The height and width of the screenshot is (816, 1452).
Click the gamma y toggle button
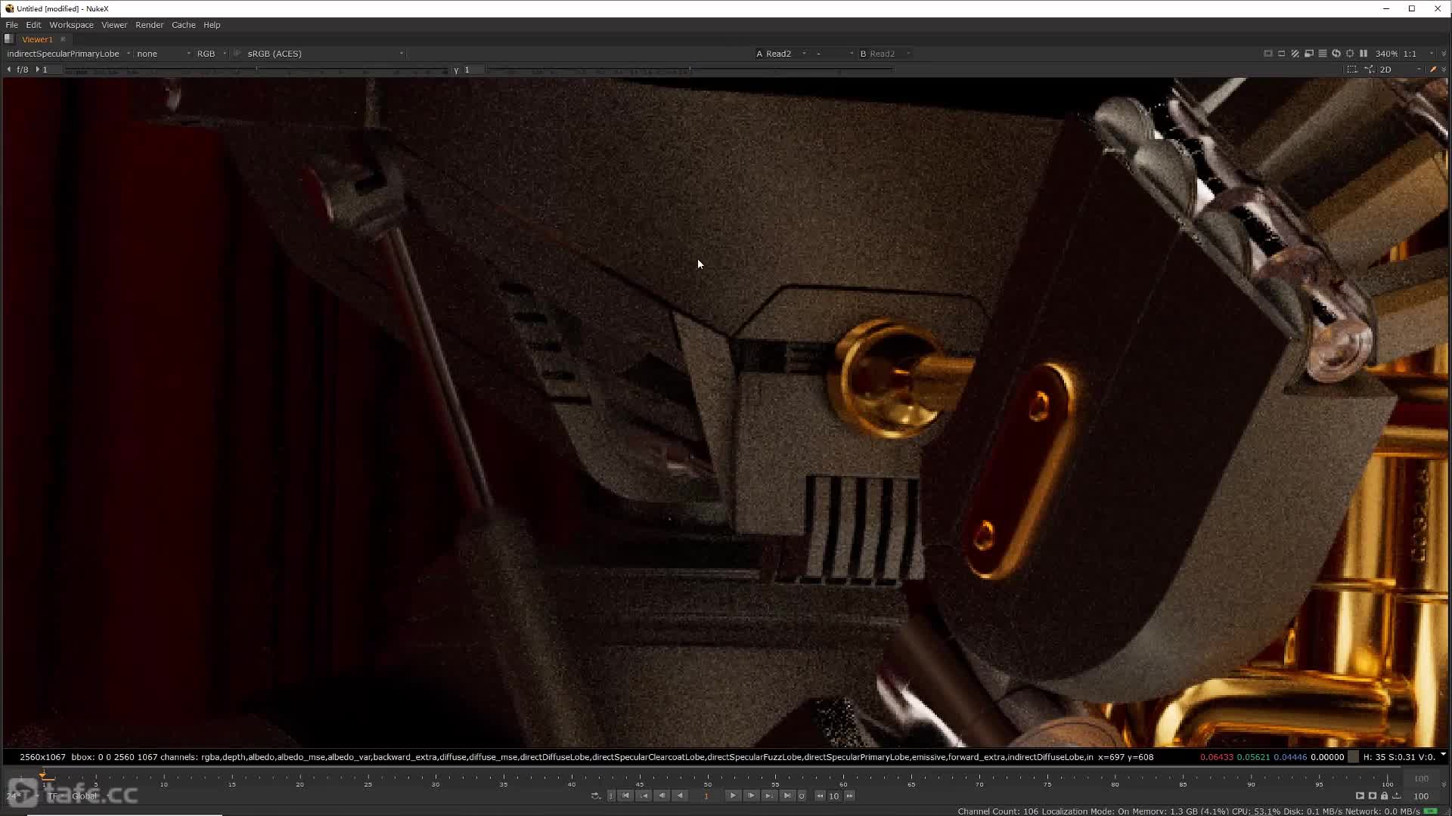(x=456, y=70)
